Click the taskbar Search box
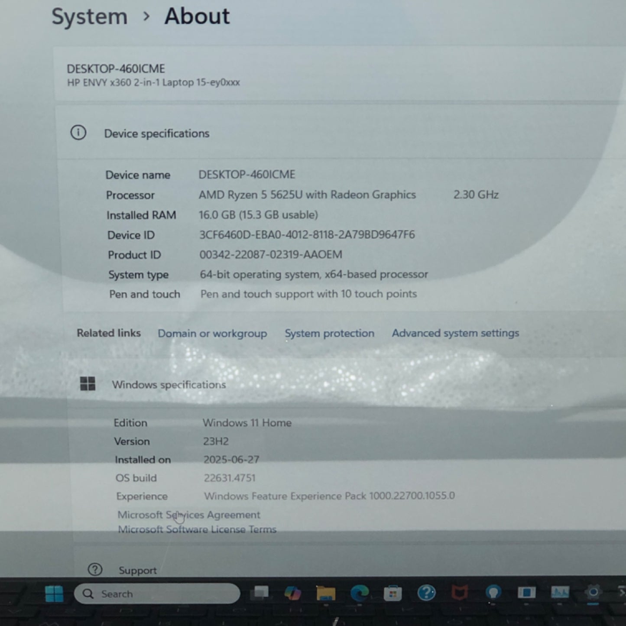The width and height of the screenshot is (626, 626). click(157, 594)
